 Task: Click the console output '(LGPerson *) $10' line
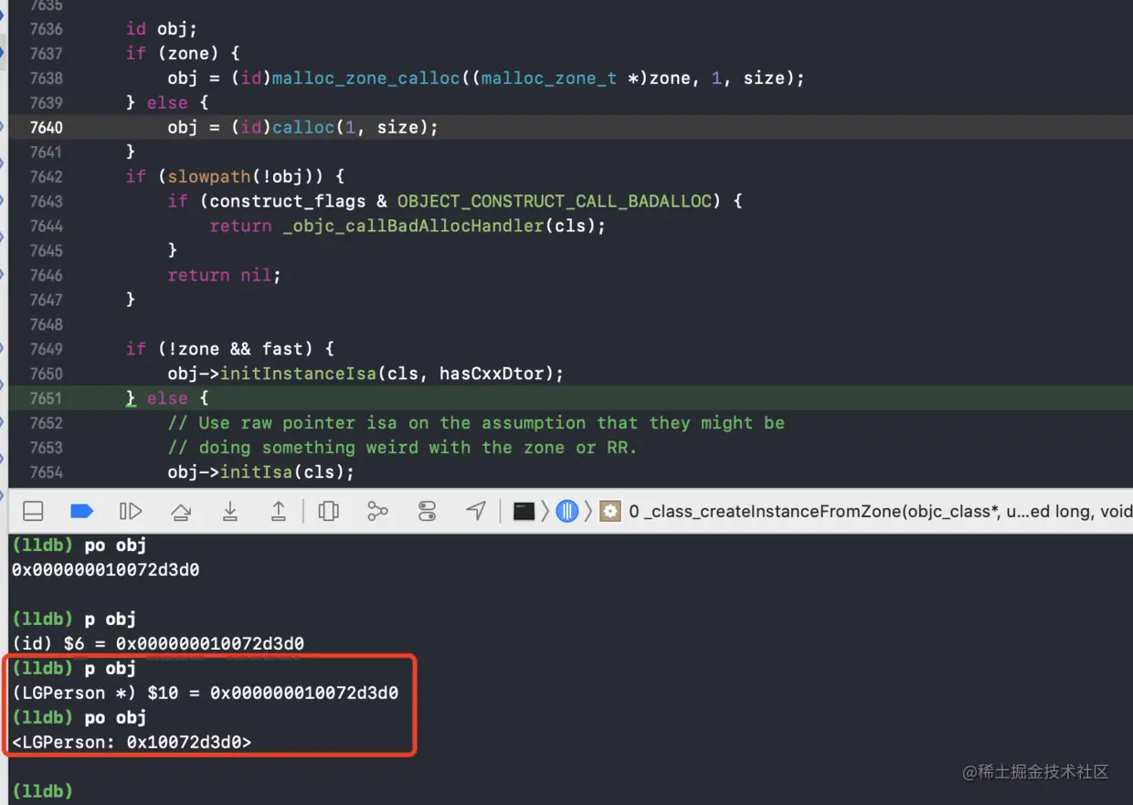coord(205,693)
